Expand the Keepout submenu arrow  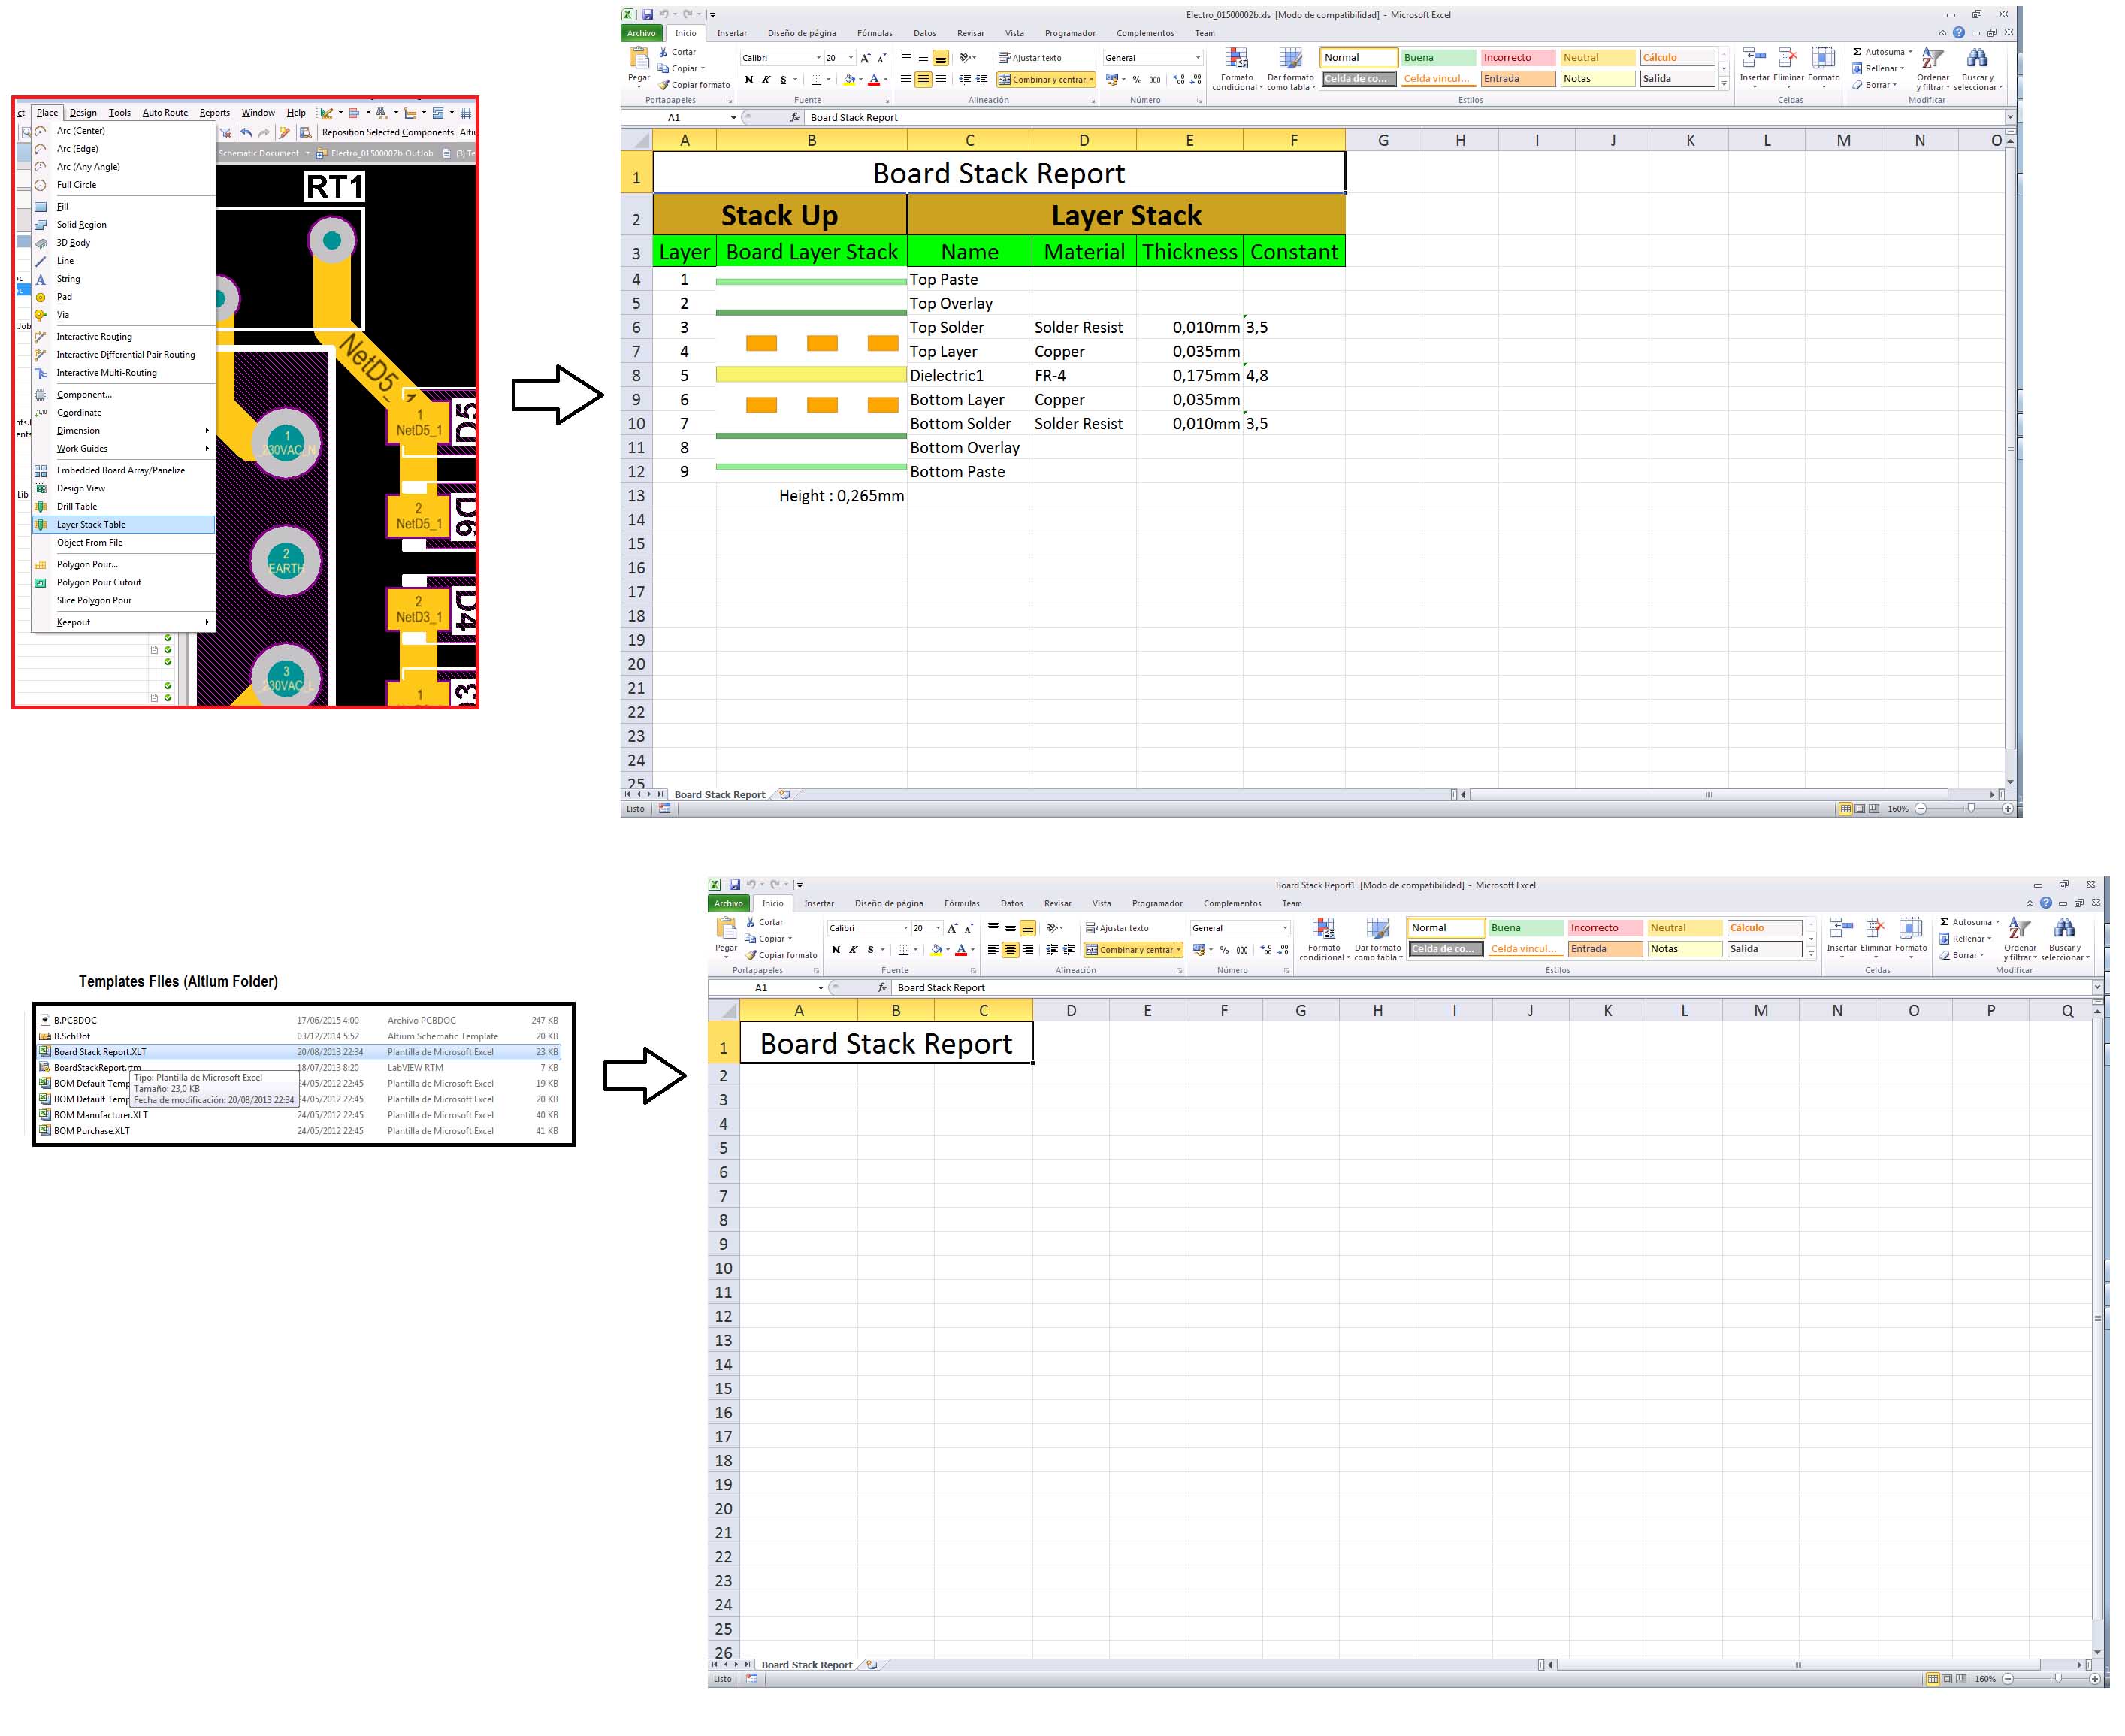pyautogui.click(x=207, y=622)
